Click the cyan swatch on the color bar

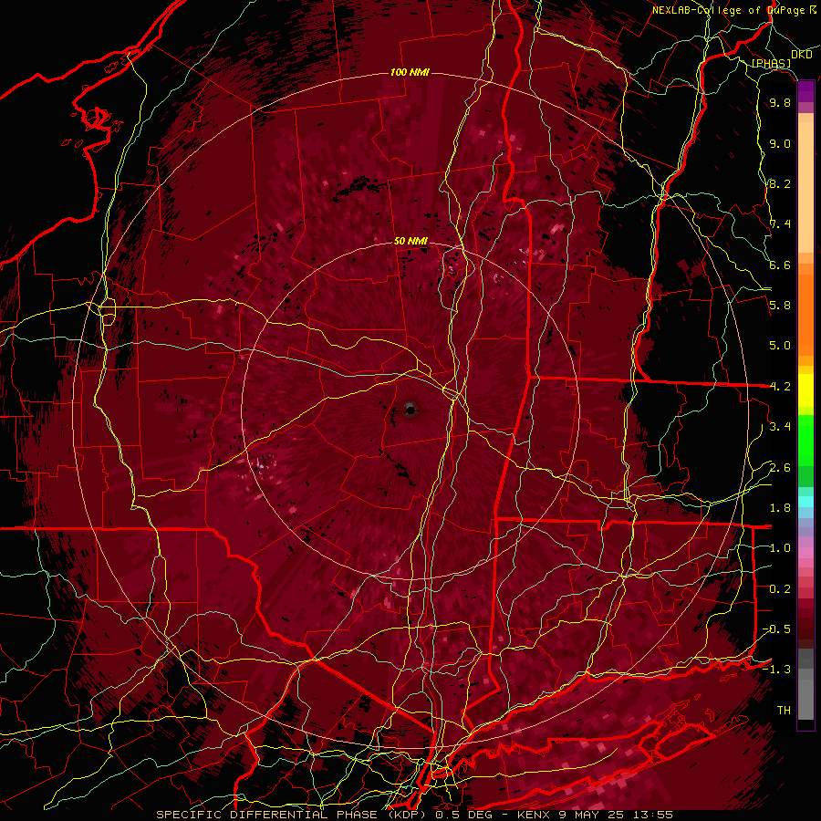pyautogui.click(x=805, y=502)
